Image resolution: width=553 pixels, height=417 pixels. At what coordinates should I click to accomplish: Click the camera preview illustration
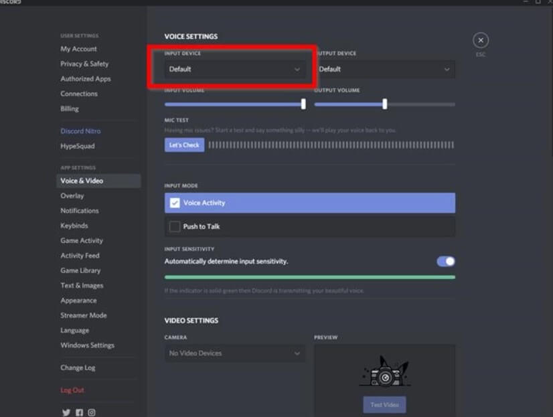(385, 371)
